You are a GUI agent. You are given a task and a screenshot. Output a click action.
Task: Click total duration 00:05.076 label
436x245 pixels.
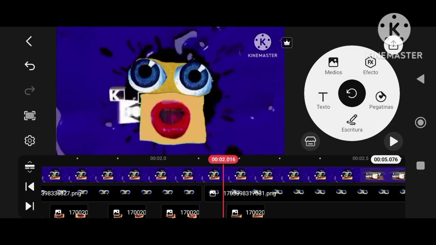386,159
